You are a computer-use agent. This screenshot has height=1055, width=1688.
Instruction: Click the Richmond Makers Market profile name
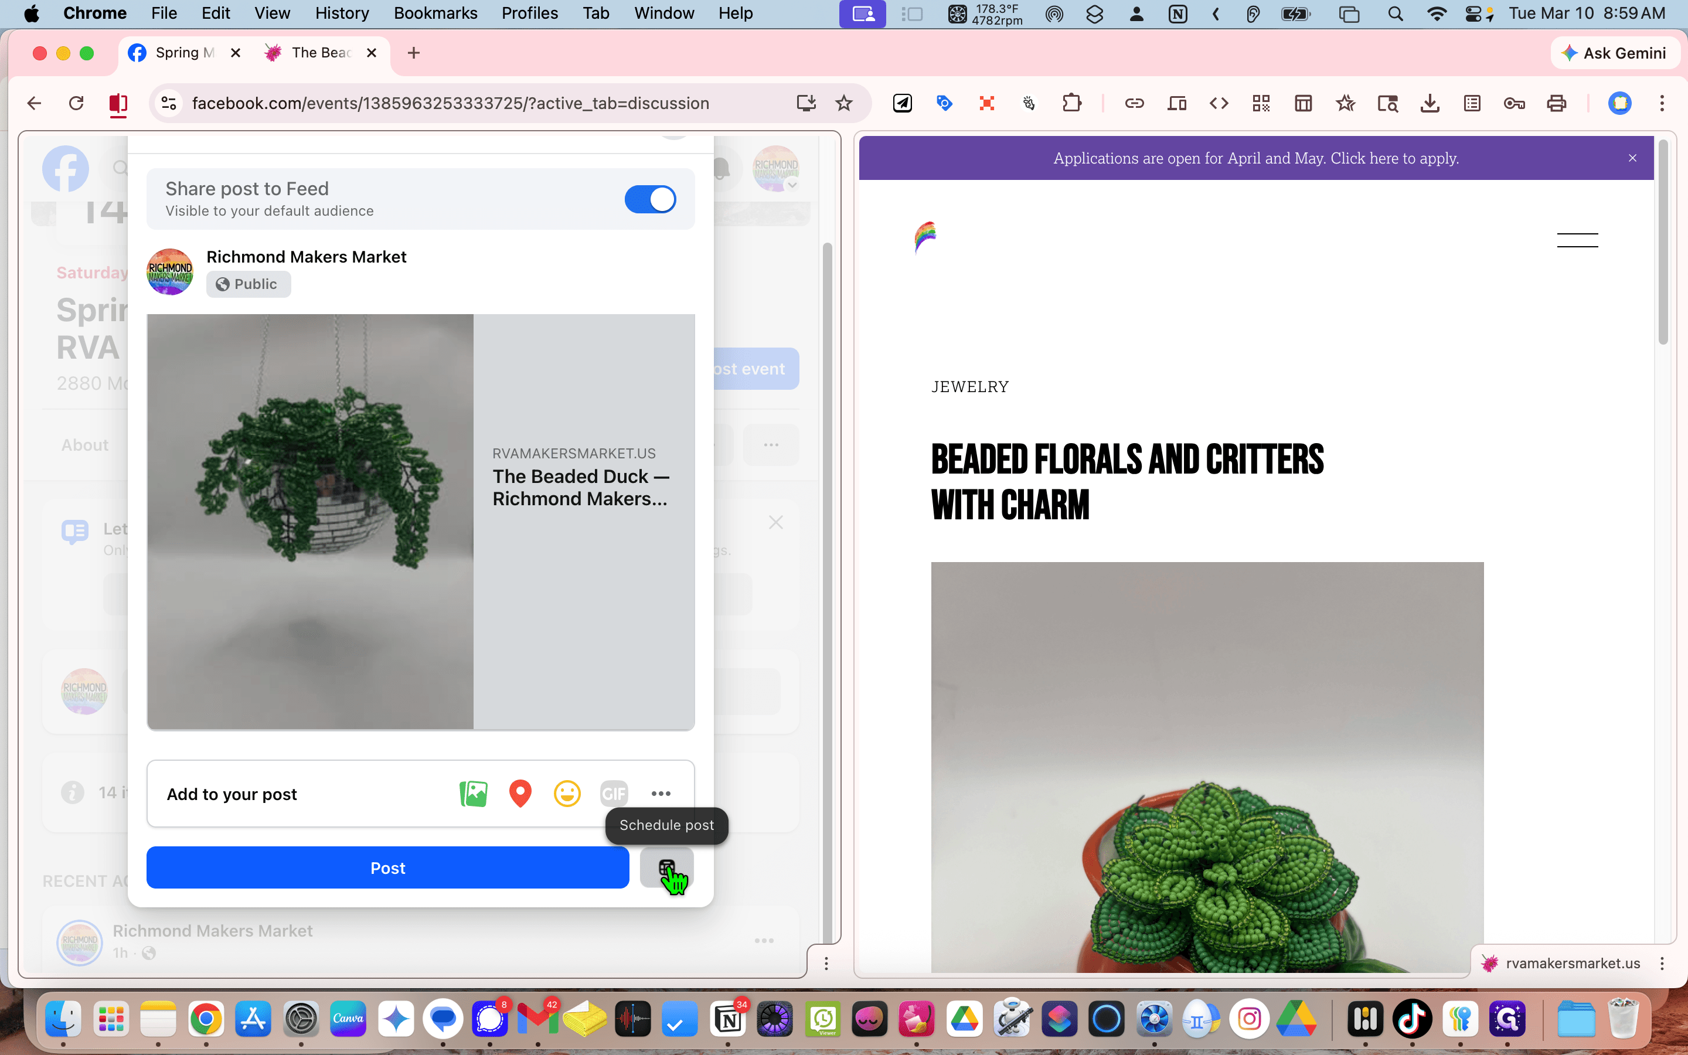pos(306,257)
